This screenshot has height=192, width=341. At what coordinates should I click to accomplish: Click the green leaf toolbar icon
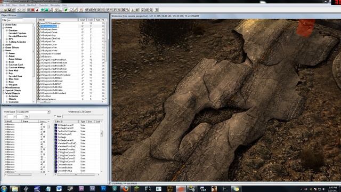click(x=66, y=10)
